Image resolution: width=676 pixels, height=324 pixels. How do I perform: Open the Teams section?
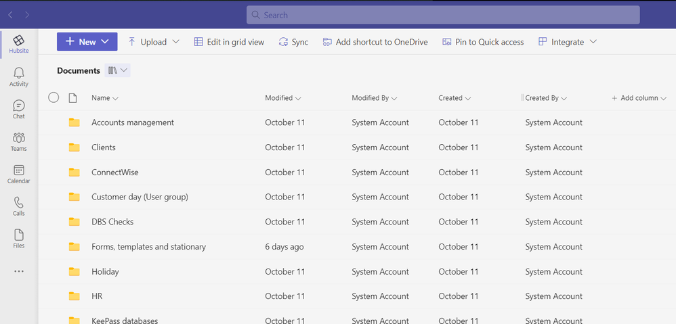tap(19, 141)
